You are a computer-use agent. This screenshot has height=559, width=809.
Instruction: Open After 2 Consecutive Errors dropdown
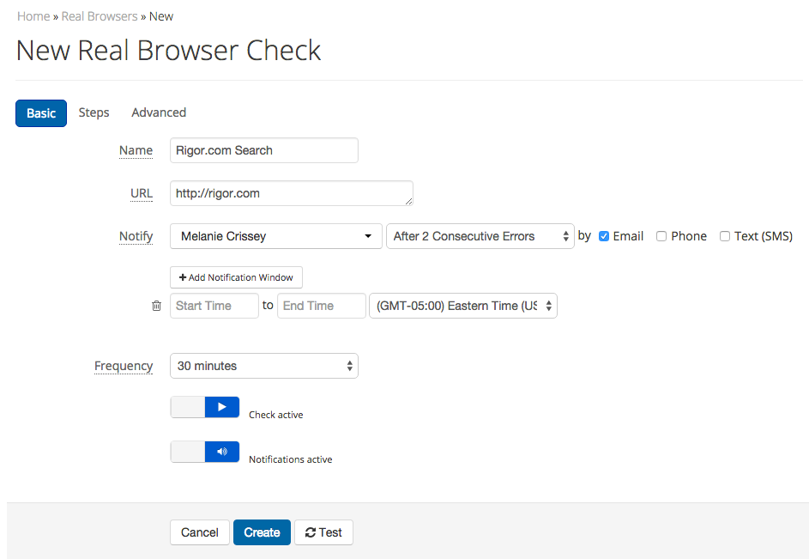[x=480, y=236]
